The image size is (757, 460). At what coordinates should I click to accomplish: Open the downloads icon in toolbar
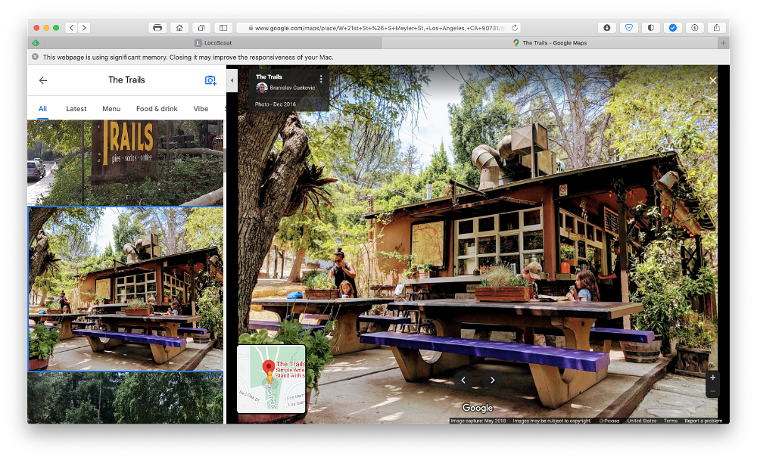607,28
